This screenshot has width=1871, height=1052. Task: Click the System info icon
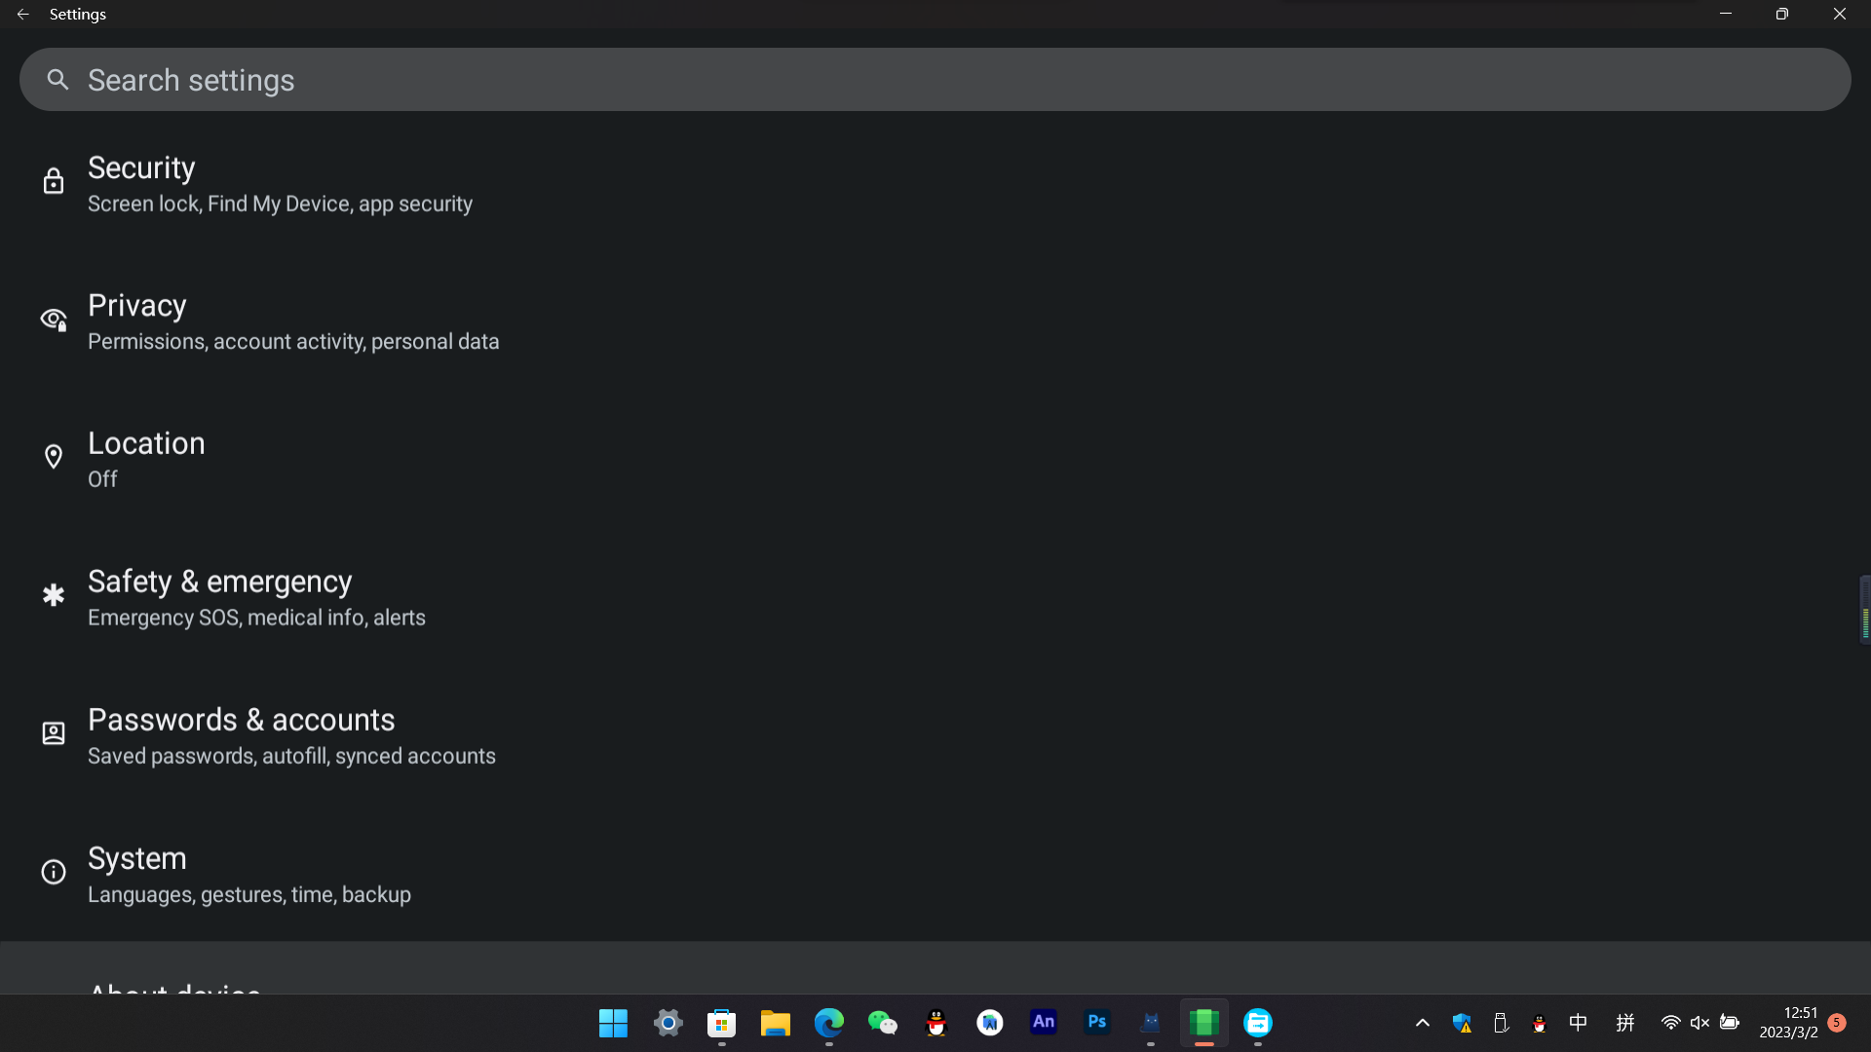click(x=53, y=872)
